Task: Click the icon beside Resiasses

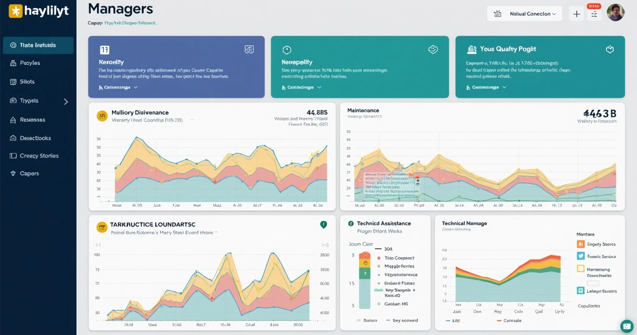Action: (14, 120)
